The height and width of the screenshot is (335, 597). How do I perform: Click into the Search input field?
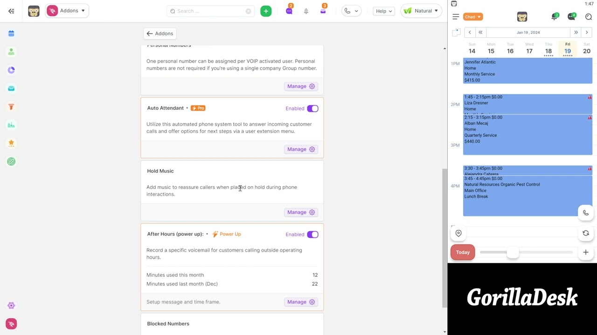tap(210, 11)
